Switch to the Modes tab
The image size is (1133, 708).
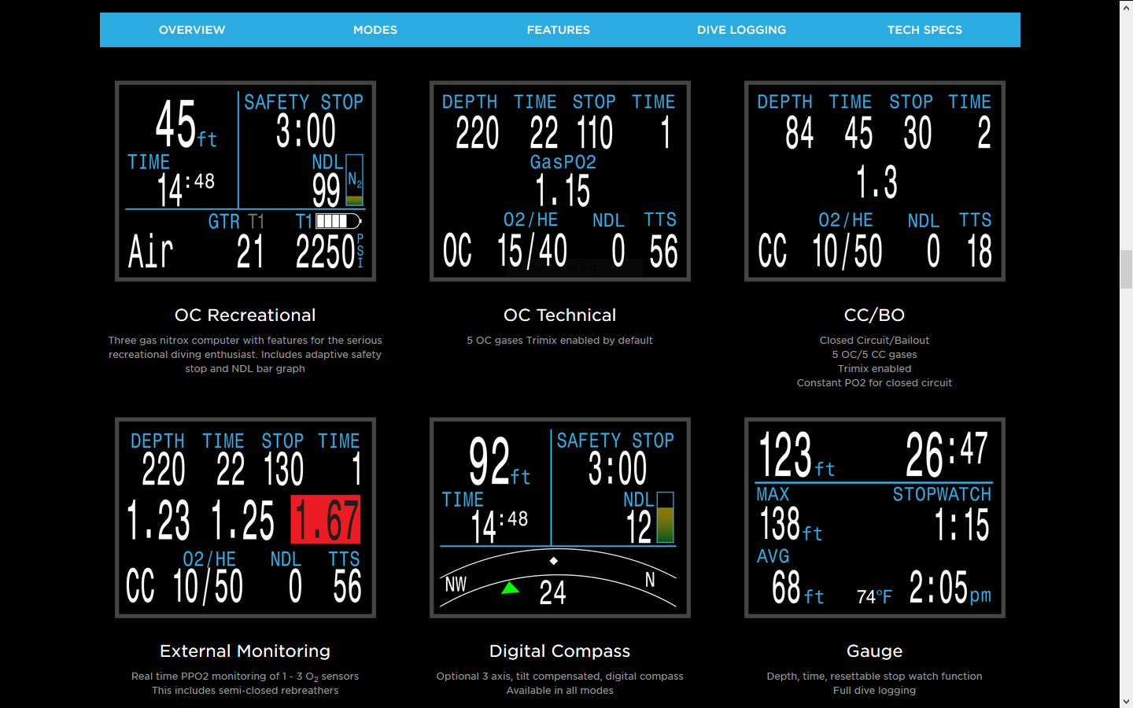coord(375,30)
